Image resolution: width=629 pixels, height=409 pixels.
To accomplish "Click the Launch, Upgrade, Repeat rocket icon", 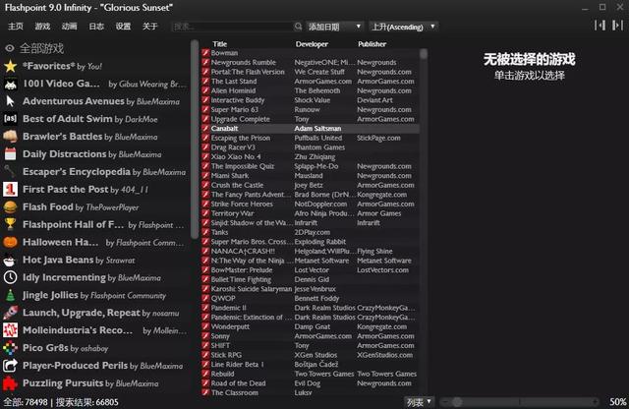I will click(x=11, y=313).
